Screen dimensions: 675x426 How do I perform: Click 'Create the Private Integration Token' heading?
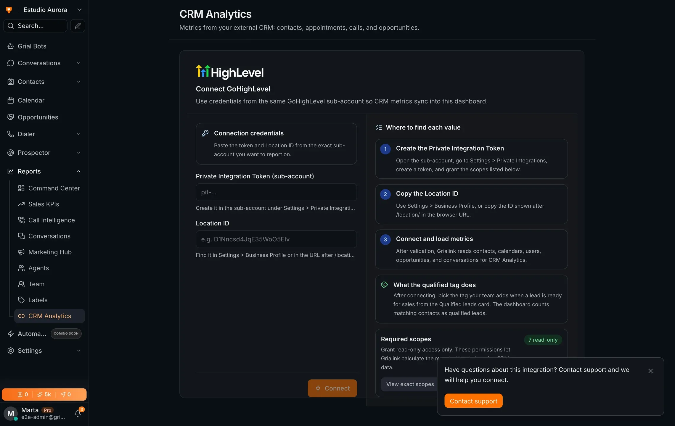tap(450, 148)
